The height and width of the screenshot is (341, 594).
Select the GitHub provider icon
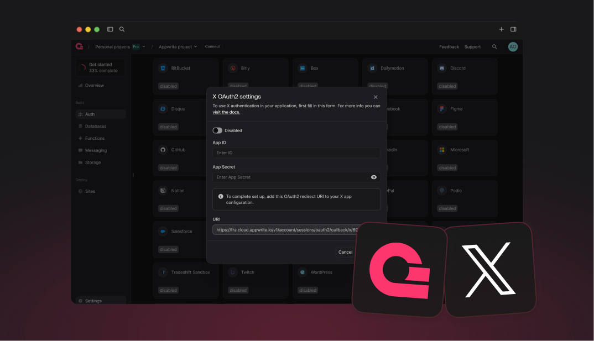(x=163, y=149)
